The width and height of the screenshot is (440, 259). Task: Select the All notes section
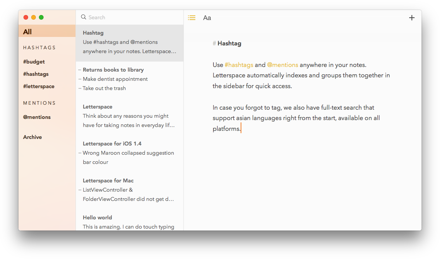pos(47,32)
